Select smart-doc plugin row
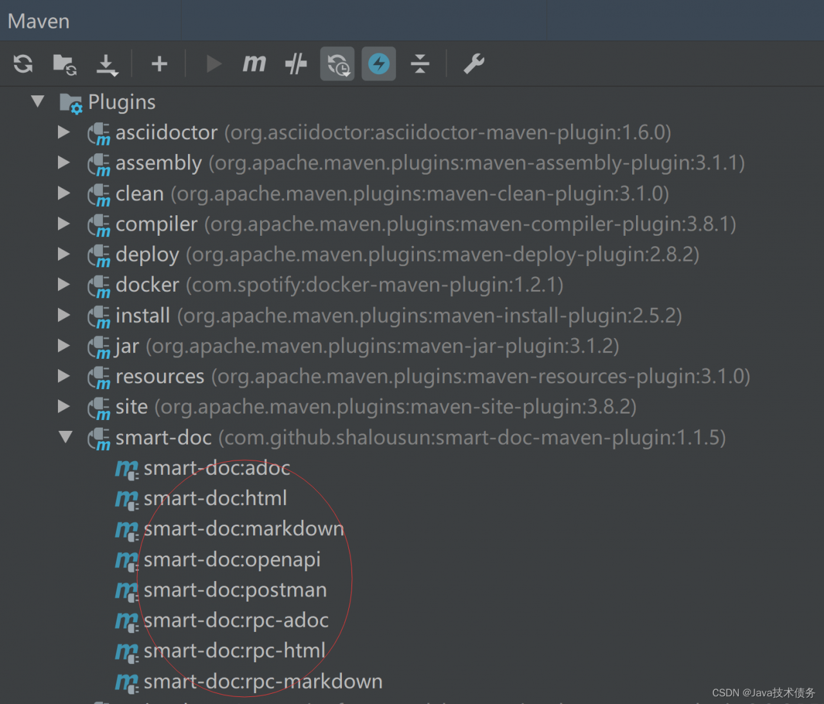Screen dimensions: 824x704 (x=412, y=437)
